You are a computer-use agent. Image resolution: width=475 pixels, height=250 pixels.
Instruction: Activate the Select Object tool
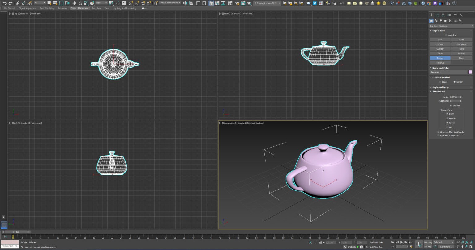coord(49,3)
